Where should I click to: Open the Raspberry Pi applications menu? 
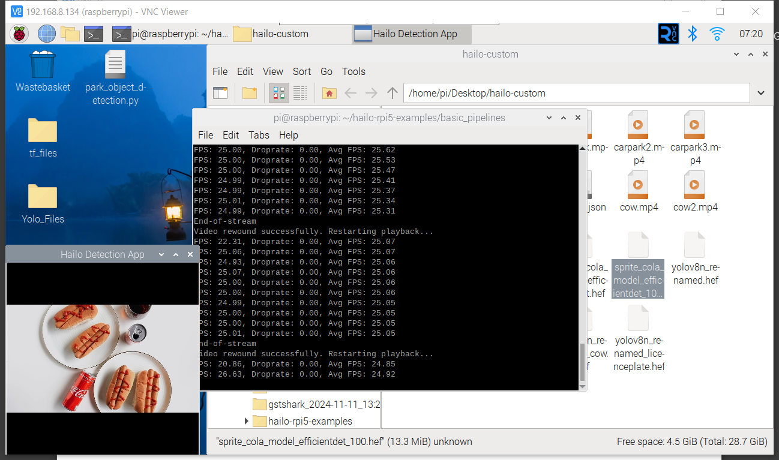pyautogui.click(x=19, y=34)
